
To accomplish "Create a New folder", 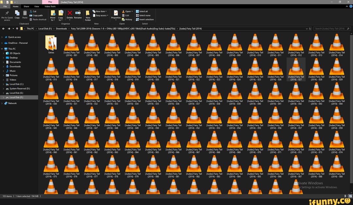I will point(88,16).
